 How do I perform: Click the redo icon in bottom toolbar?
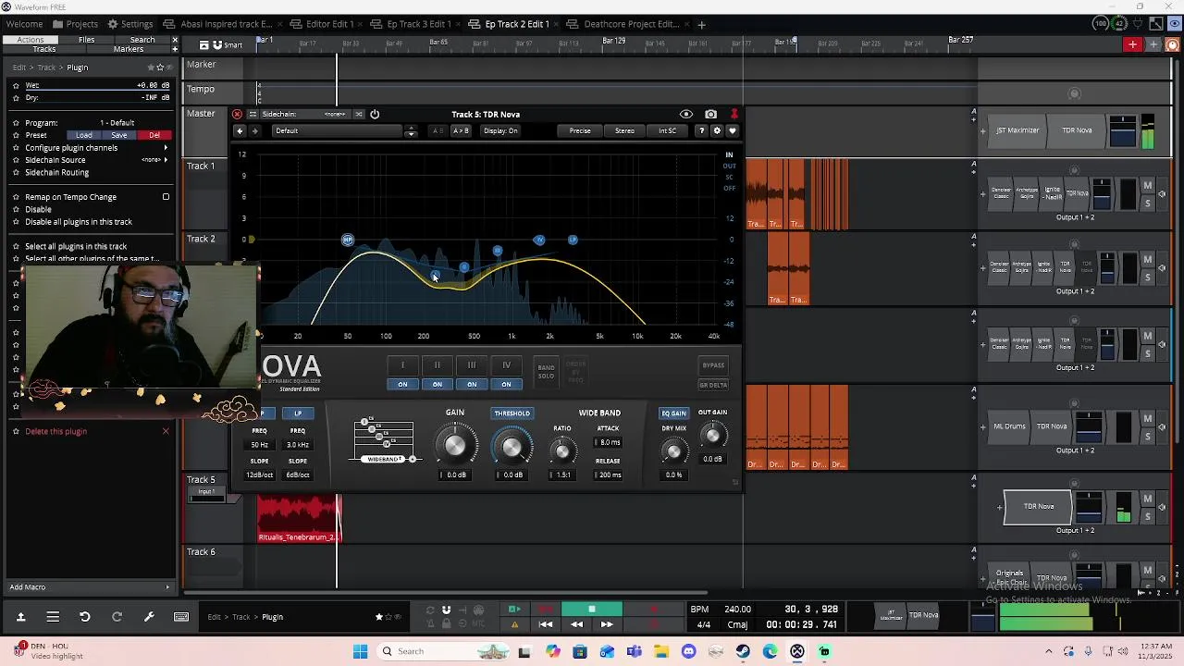click(117, 616)
